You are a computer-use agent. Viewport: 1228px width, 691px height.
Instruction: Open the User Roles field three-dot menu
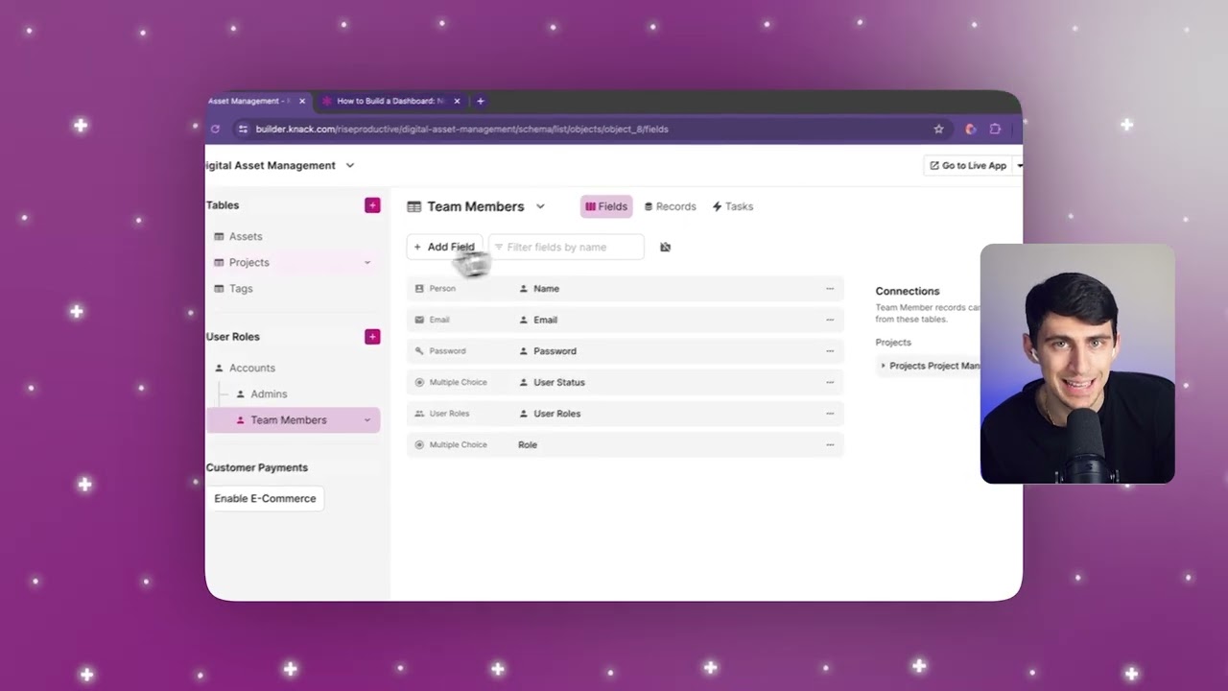coord(830,414)
